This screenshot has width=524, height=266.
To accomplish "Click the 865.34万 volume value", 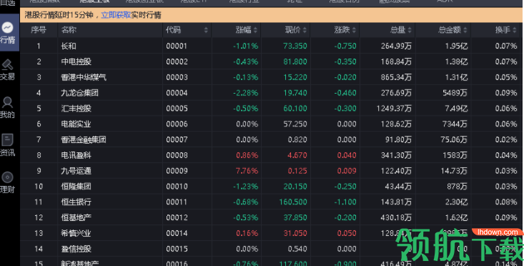I will click(x=396, y=77).
